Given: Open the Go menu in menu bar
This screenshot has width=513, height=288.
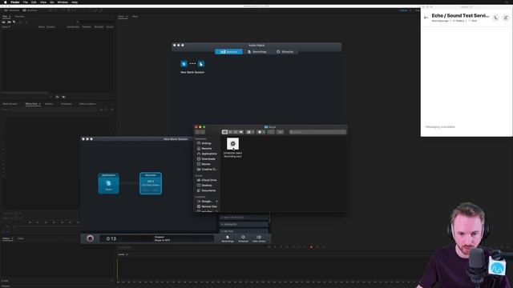Looking at the screenshot, I should point(52,2).
